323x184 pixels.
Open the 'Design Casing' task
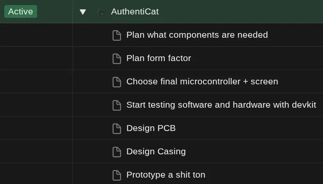pos(156,151)
